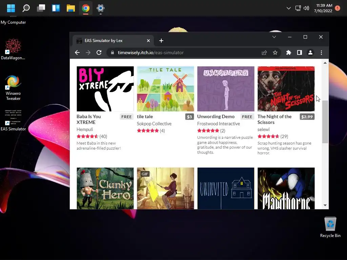Click FREE tag on Baba Is You

click(127, 117)
